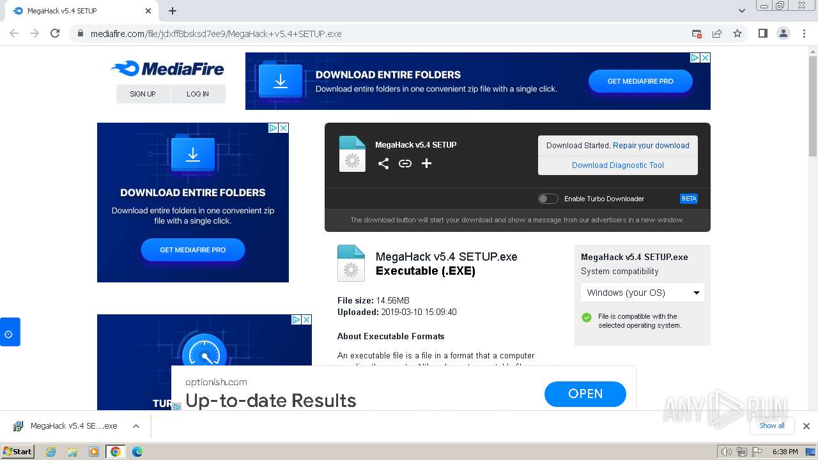The image size is (818, 460).
Task: Click GET MEDIAFIRE PRO in sidebar ad
Action: 192,250
